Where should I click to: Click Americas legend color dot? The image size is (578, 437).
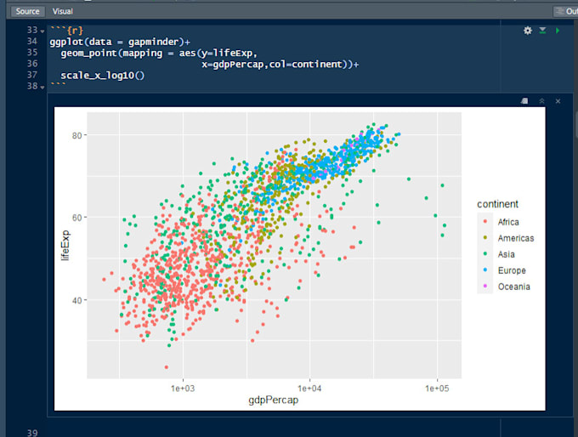coord(485,237)
